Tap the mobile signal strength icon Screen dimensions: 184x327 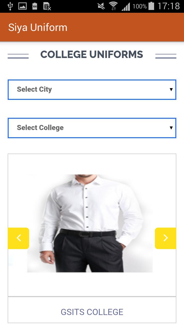pos(125,6)
